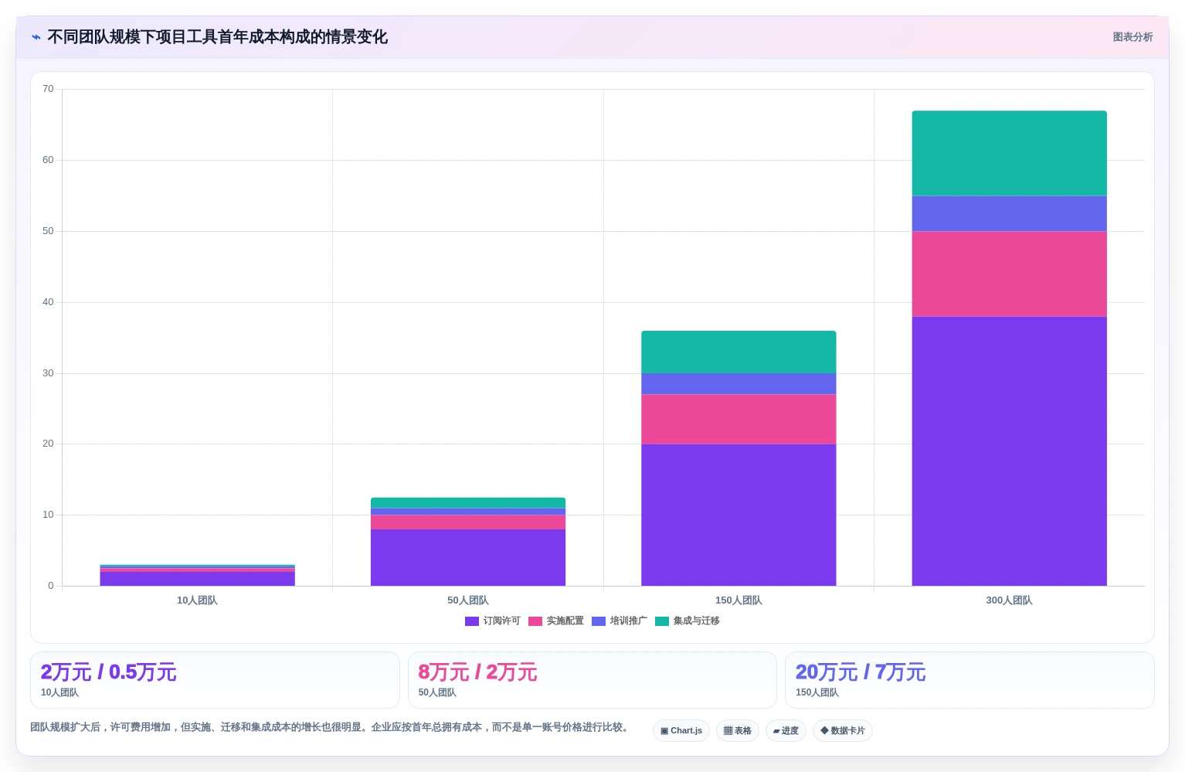Click the chart title 不同团队规模下项目工具首年成本构成的情景变化

[x=217, y=37]
